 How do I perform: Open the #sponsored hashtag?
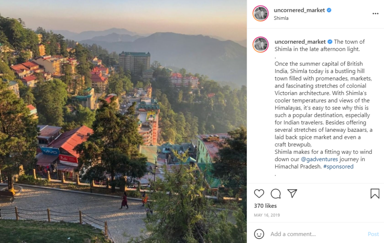point(338,167)
